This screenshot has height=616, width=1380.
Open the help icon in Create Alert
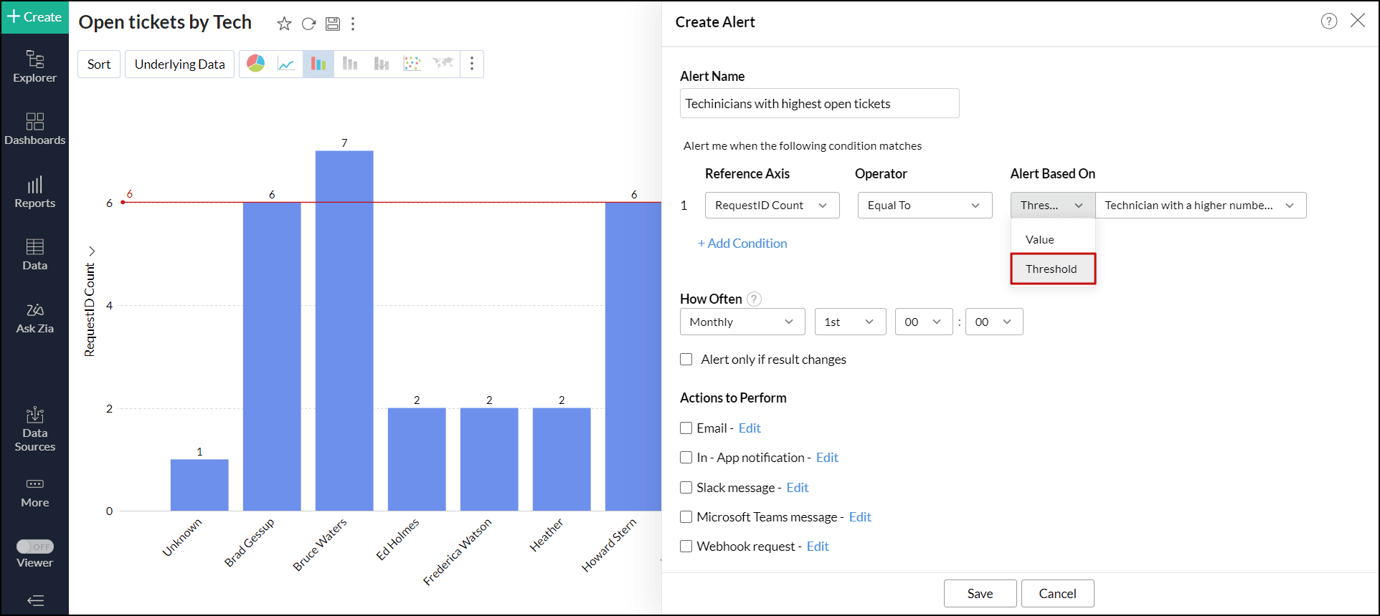[1328, 21]
